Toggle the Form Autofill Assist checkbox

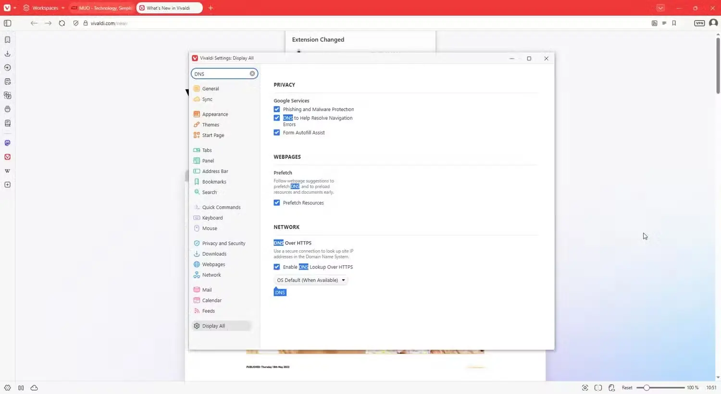click(277, 133)
